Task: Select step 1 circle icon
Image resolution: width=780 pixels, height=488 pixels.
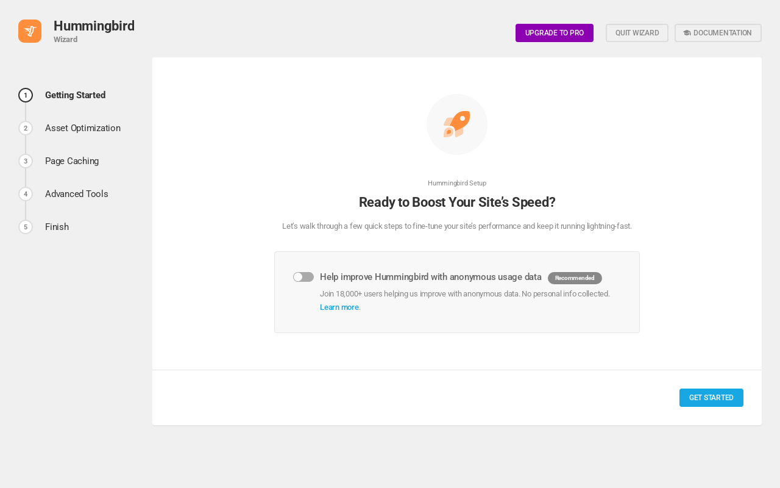Action: click(26, 95)
